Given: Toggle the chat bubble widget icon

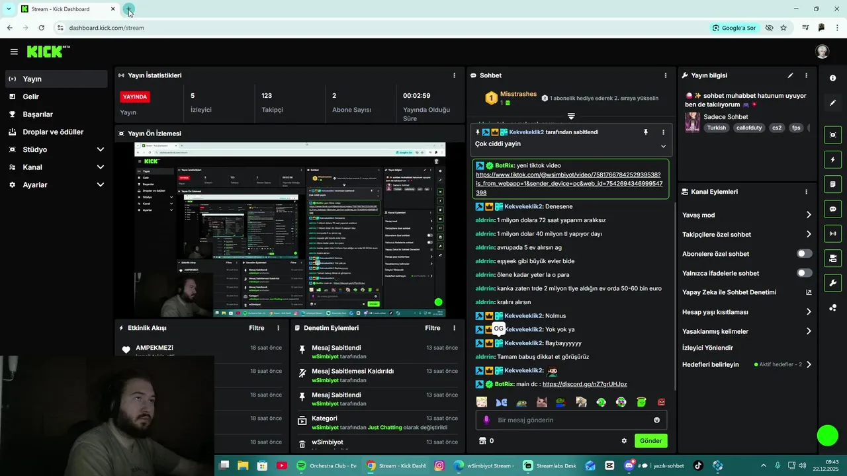Looking at the screenshot, I should click(x=832, y=209).
